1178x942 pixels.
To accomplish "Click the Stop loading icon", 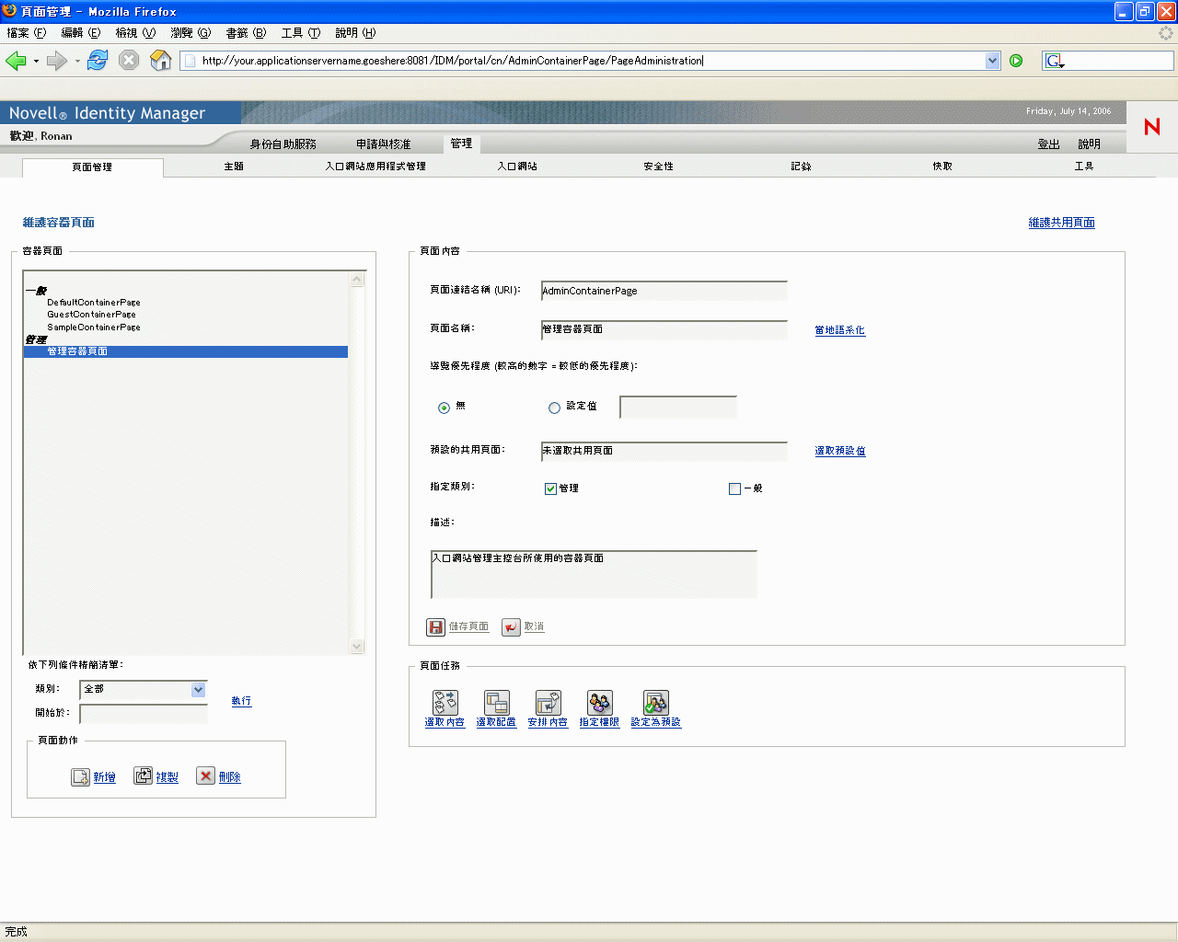I will (x=129, y=61).
